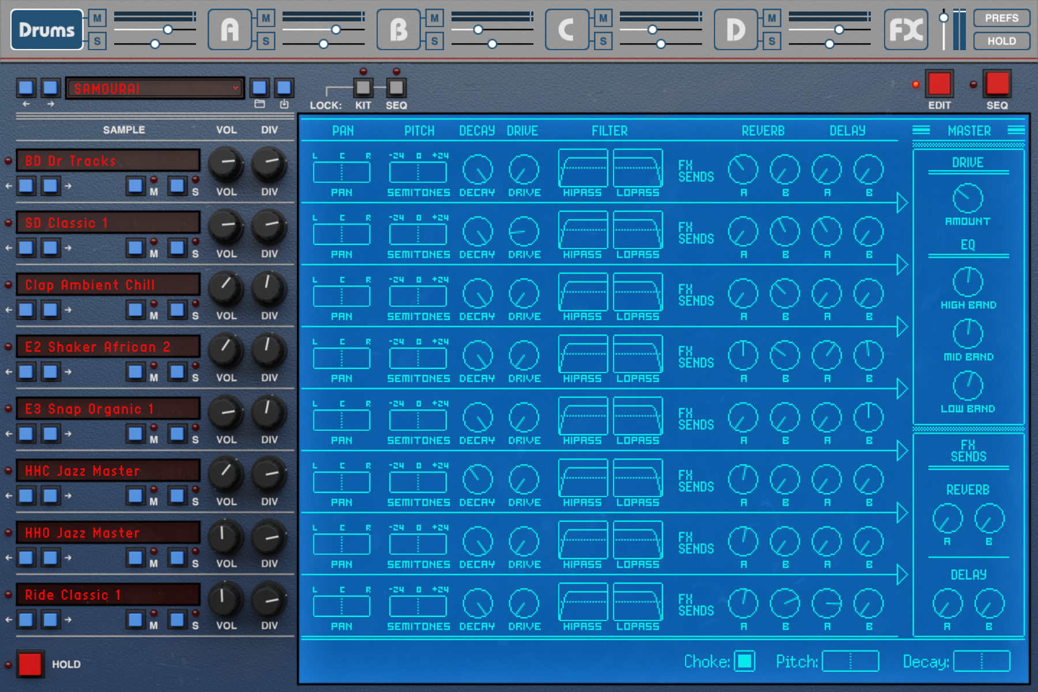Select next sample for Ride Classic 1
This screenshot has width=1038, height=692.
(51, 619)
